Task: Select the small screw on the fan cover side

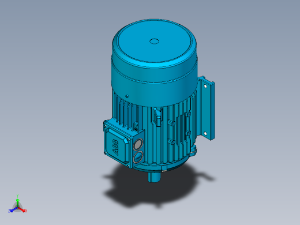Action: [x=127, y=96]
